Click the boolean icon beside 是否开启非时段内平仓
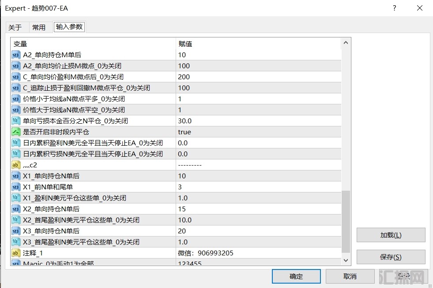Viewport: 433px width, 288px height. [x=16, y=132]
